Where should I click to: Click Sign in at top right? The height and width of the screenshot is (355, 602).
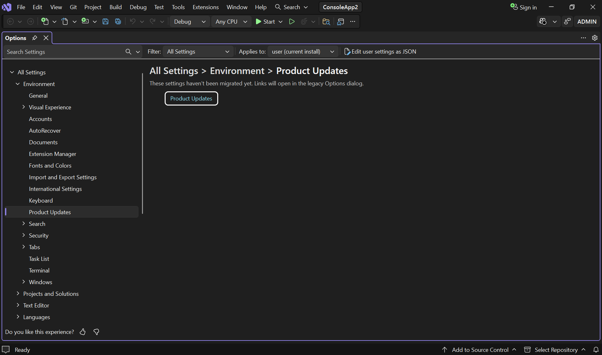pyautogui.click(x=524, y=7)
